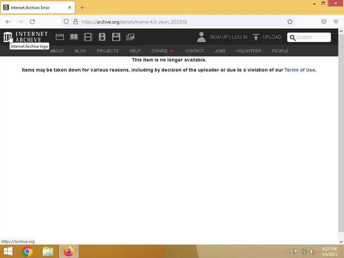Go back with the browser back arrow
Image resolution: width=344 pixels, height=258 pixels.
click(x=8, y=22)
